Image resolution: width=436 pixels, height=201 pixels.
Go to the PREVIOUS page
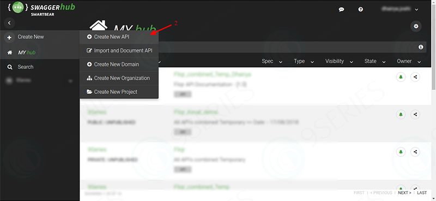[x=381, y=193]
